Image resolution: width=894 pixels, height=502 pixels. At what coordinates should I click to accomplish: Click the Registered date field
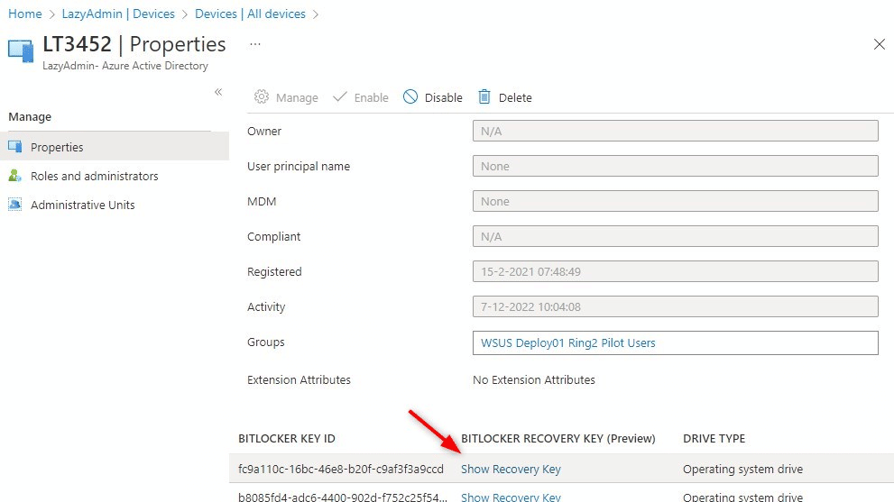675,271
